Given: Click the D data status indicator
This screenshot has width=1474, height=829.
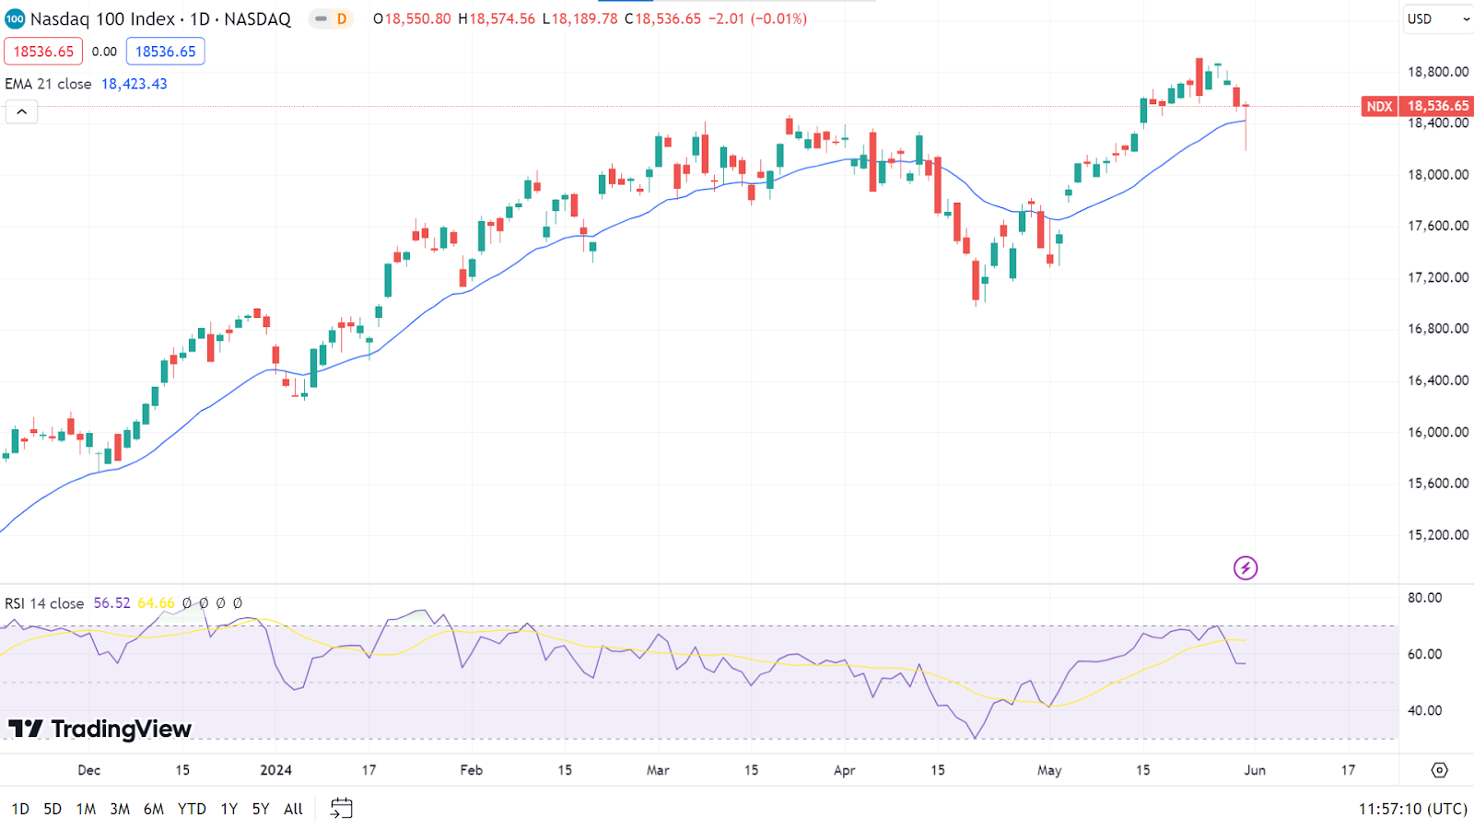Looking at the screenshot, I should [x=342, y=18].
